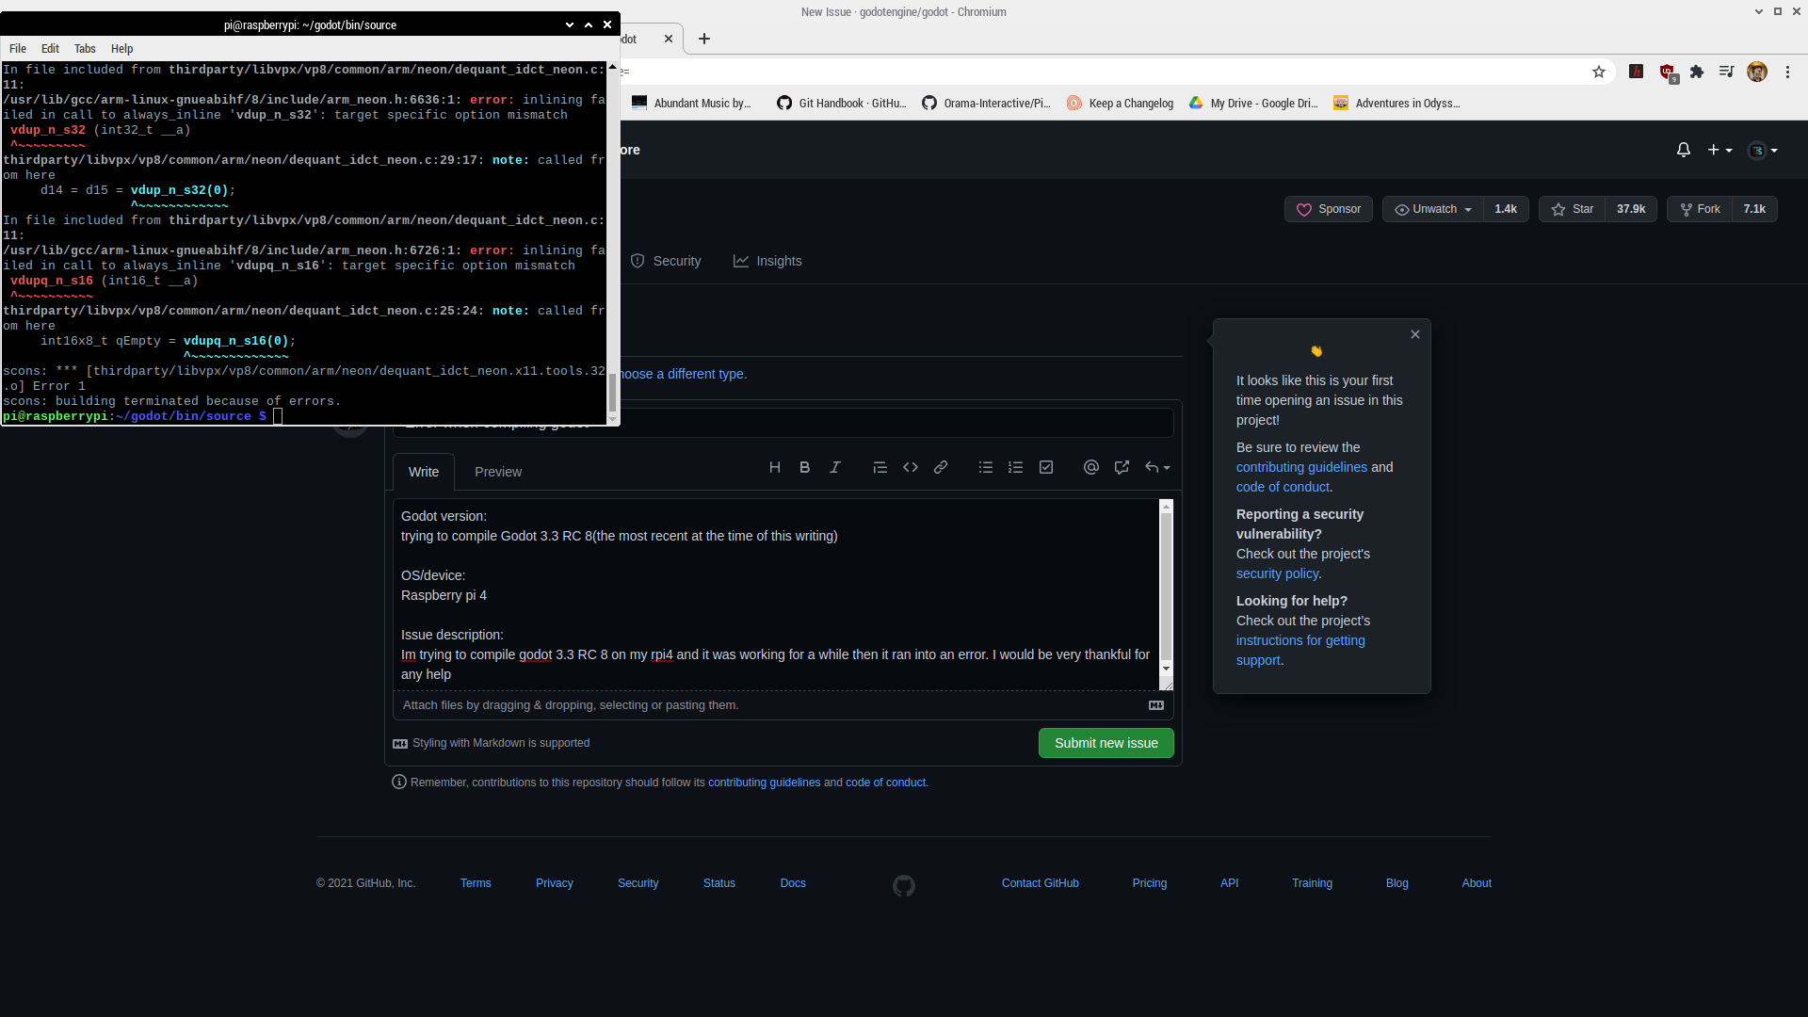Apply bold formatting

pos(804,467)
